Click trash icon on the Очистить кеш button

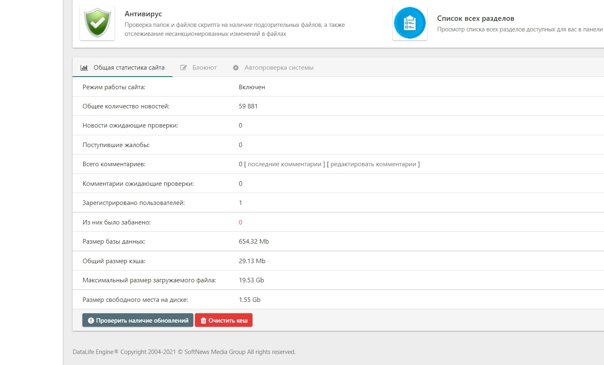click(204, 321)
